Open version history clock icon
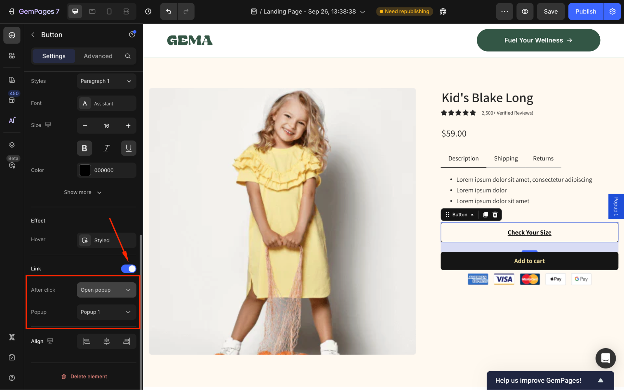The width and height of the screenshot is (624, 390). coord(148,12)
